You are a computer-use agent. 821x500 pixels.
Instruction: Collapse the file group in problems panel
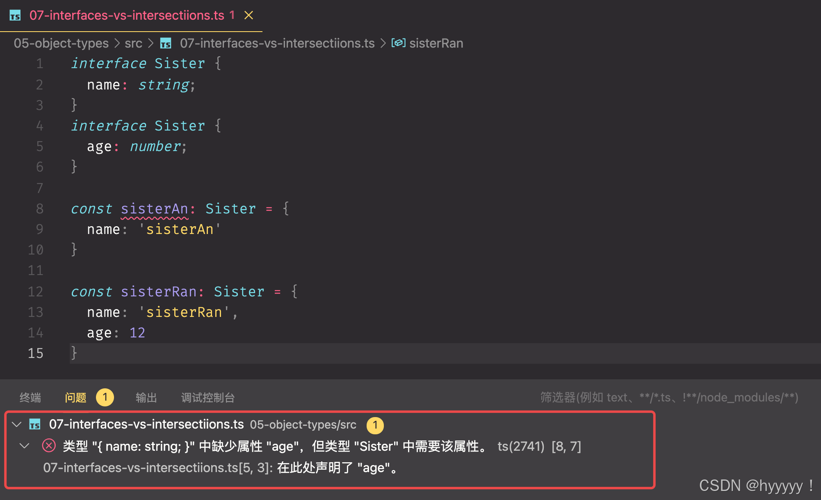tap(17, 424)
